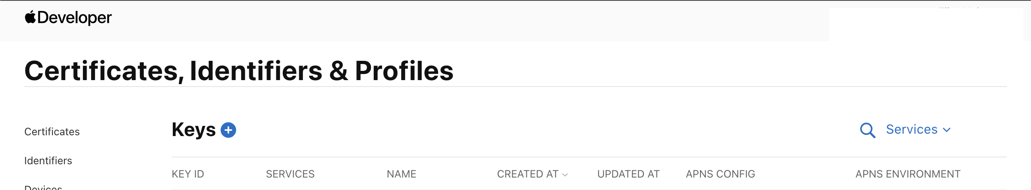
Task: Click the Keys section heading
Action: click(193, 130)
